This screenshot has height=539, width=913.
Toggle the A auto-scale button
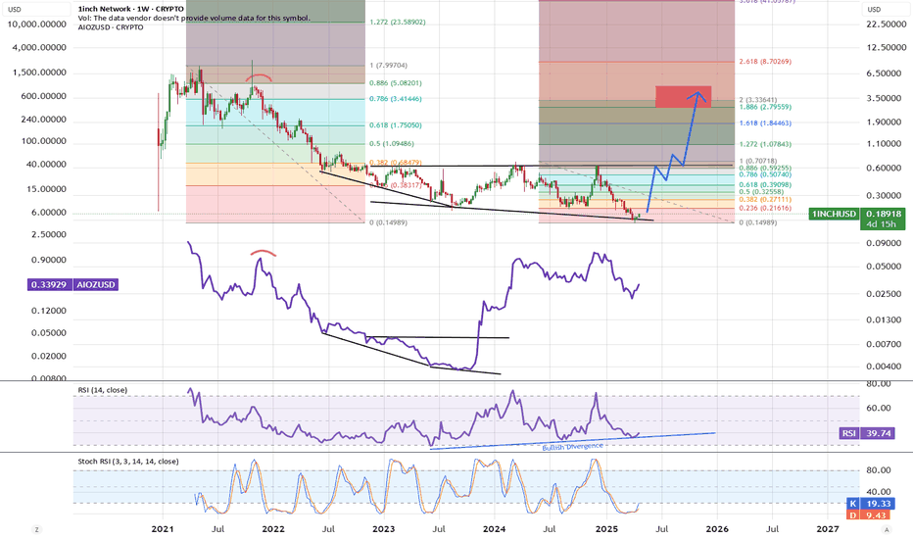click(x=887, y=529)
